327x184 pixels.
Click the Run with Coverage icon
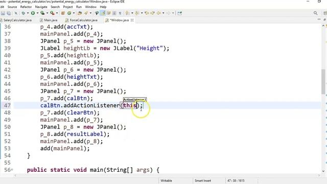42,13
